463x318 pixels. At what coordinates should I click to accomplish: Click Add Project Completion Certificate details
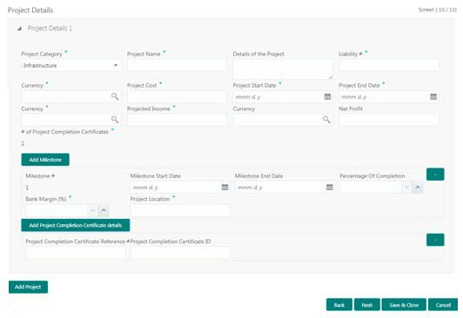[76, 225]
